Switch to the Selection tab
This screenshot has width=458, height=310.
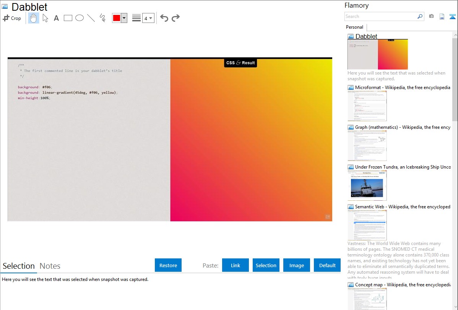pyautogui.click(x=19, y=266)
